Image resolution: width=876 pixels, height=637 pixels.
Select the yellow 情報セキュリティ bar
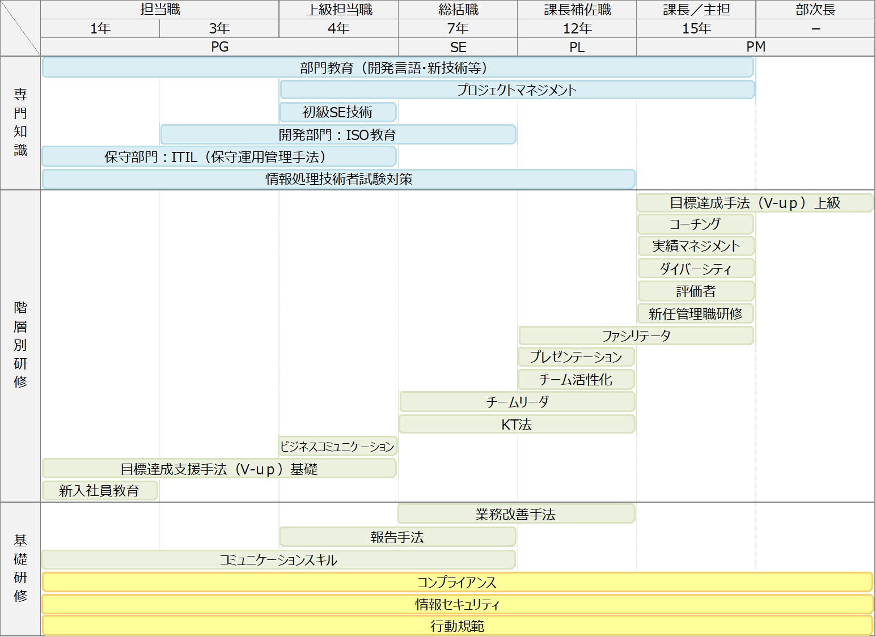(x=457, y=604)
